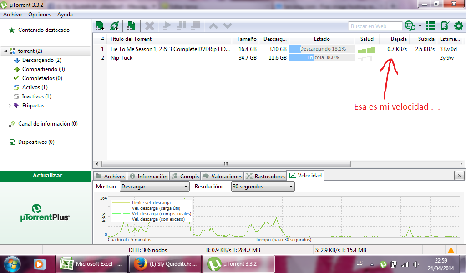
Task: Open the Opciones menu
Action: [40, 14]
